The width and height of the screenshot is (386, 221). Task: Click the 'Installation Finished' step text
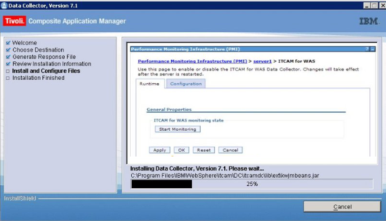(38, 78)
